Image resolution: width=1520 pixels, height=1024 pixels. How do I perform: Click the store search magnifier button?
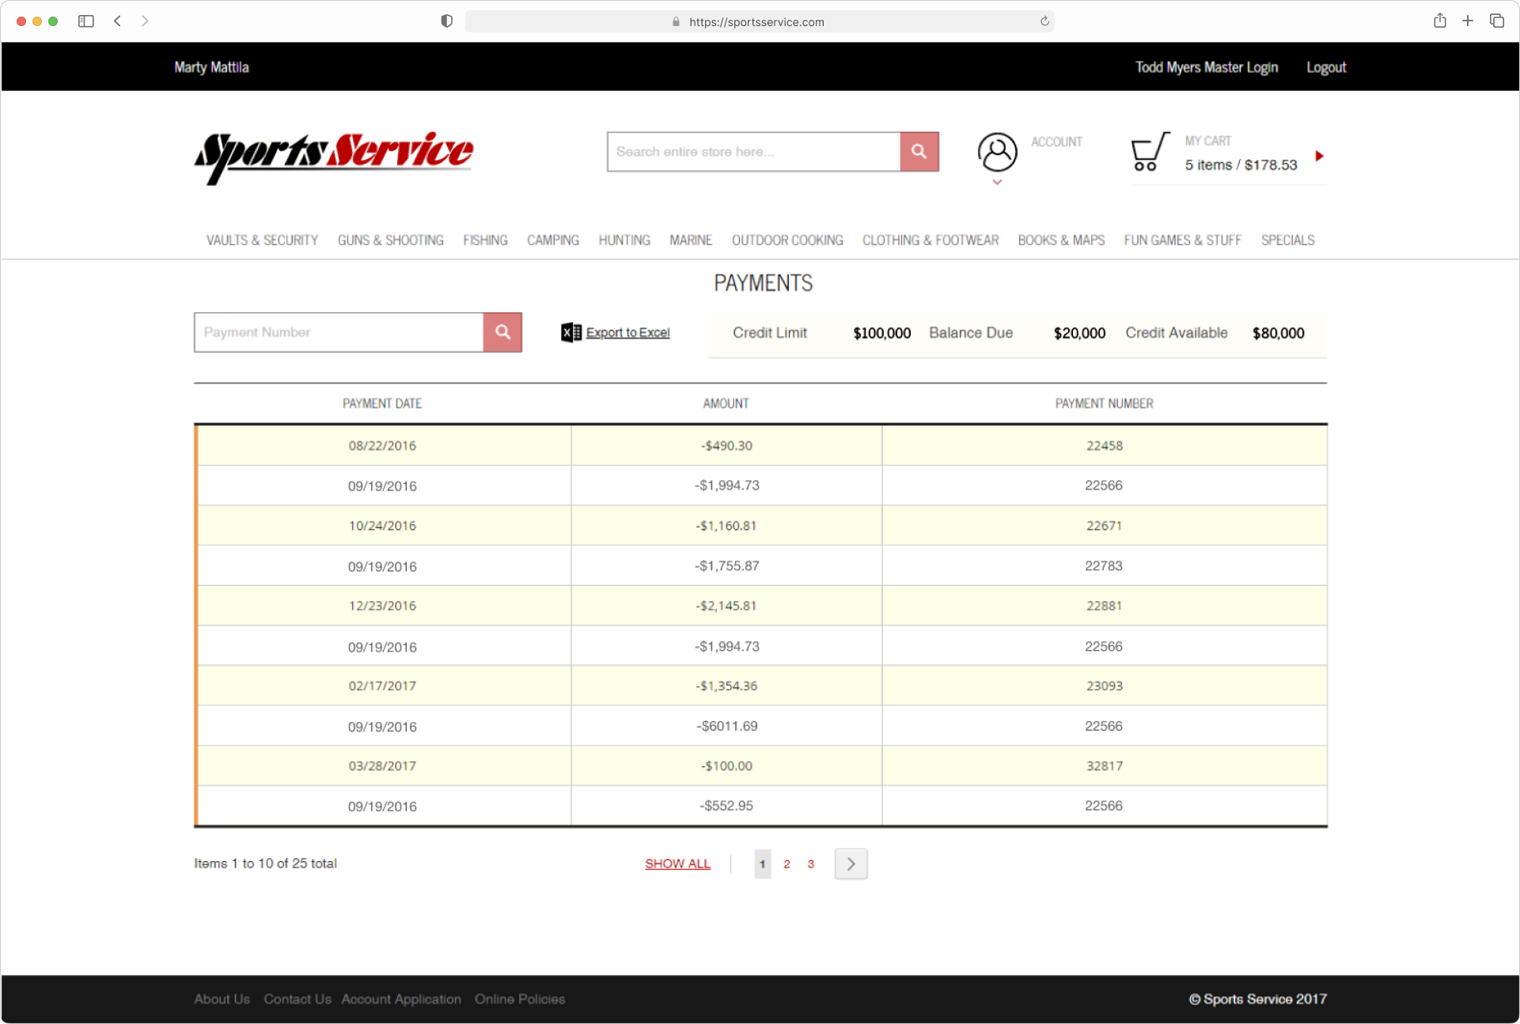tap(919, 152)
